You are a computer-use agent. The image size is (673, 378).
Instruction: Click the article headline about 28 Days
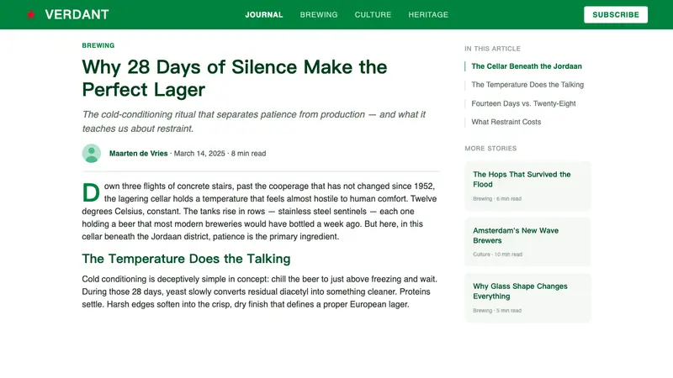point(235,78)
